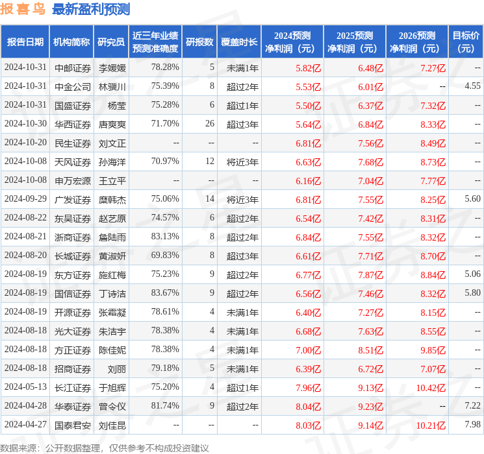Click the 近三年业绩预测准确度 column header

pos(155,42)
